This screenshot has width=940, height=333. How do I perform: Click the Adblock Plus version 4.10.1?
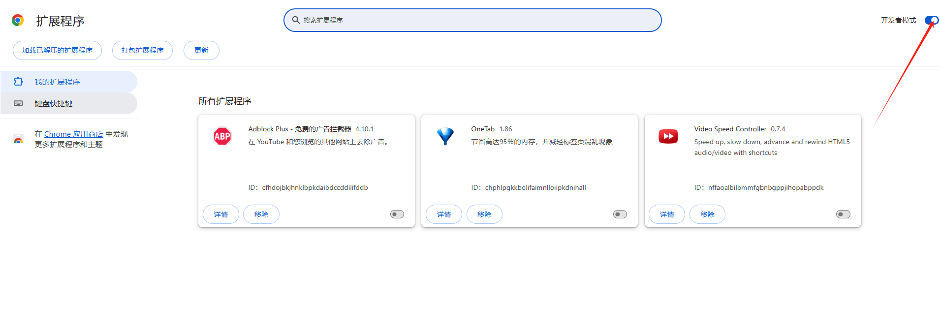(x=364, y=129)
